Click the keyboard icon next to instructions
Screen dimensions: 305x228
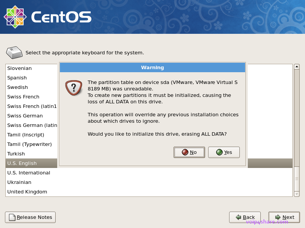click(14, 52)
